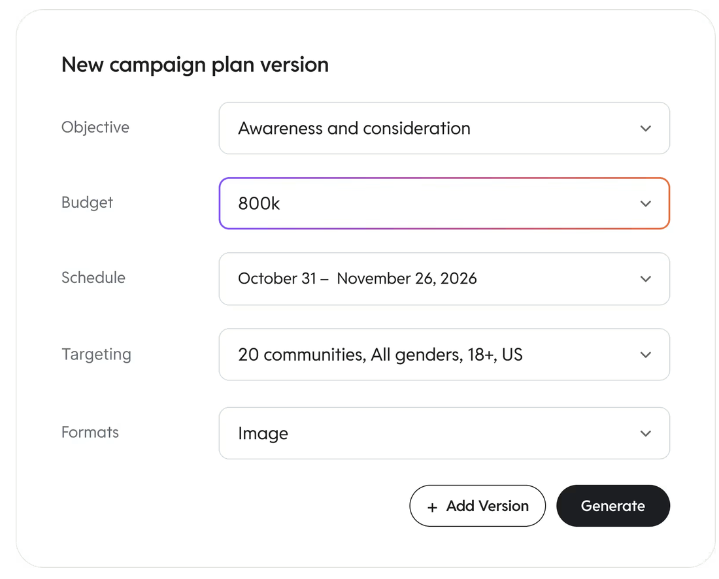Screen dimensions: 719x579
Task: Click the Generate button
Action: click(613, 506)
